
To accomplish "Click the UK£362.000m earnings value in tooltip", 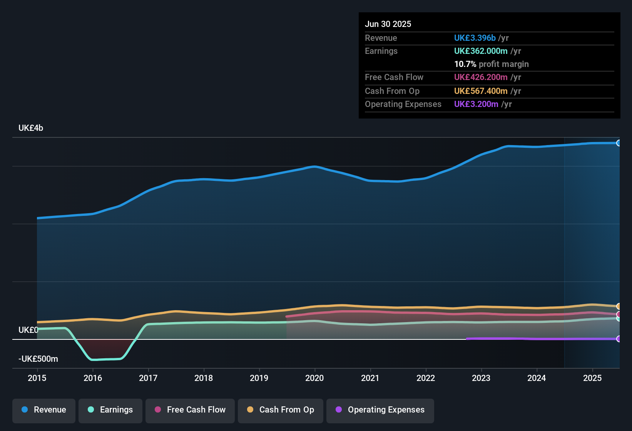I will click(481, 51).
